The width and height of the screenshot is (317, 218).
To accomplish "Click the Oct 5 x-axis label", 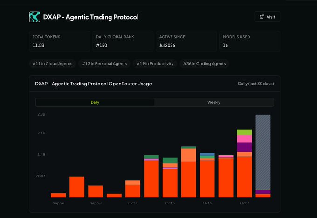I will [x=207, y=203].
